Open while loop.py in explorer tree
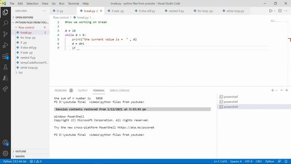The height and width of the screenshot is (164, 291). click(x=30, y=68)
